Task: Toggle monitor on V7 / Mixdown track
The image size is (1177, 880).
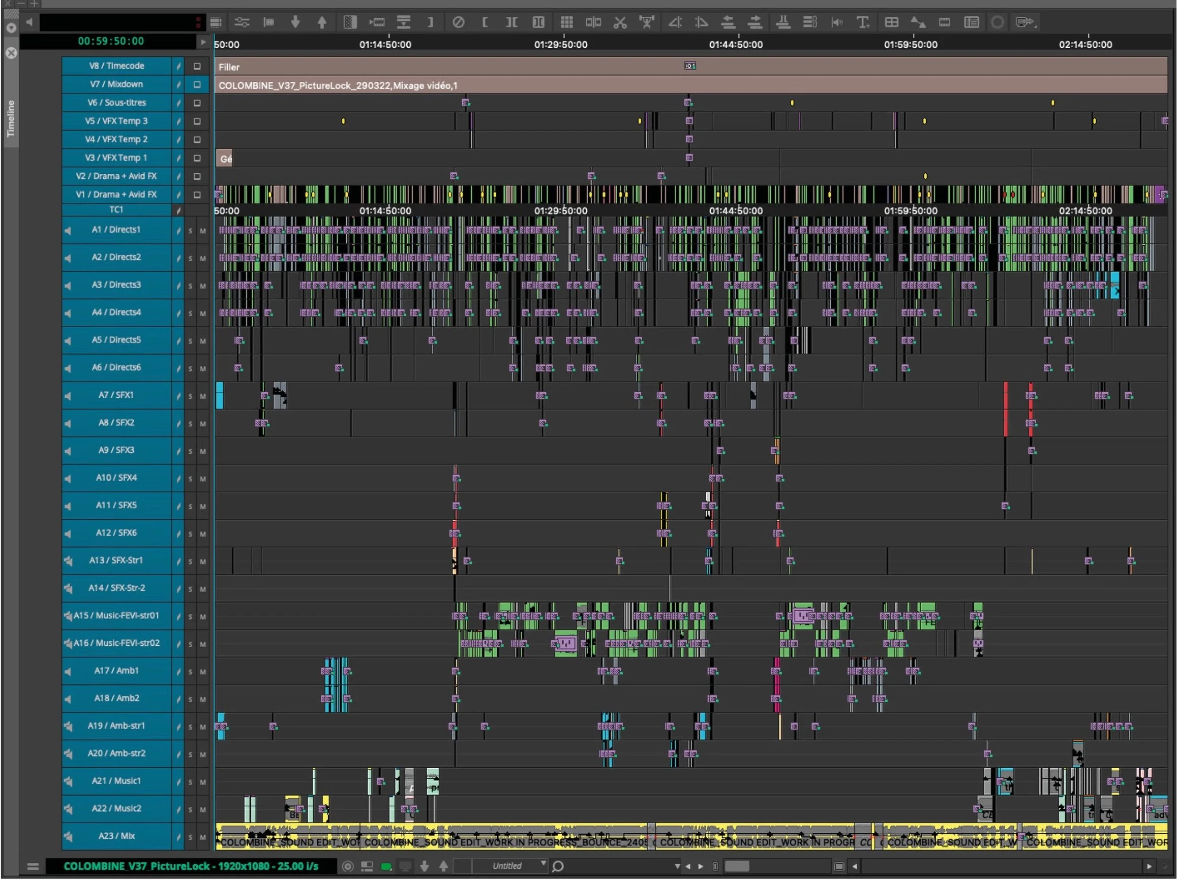Action: pyautogui.click(x=197, y=84)
